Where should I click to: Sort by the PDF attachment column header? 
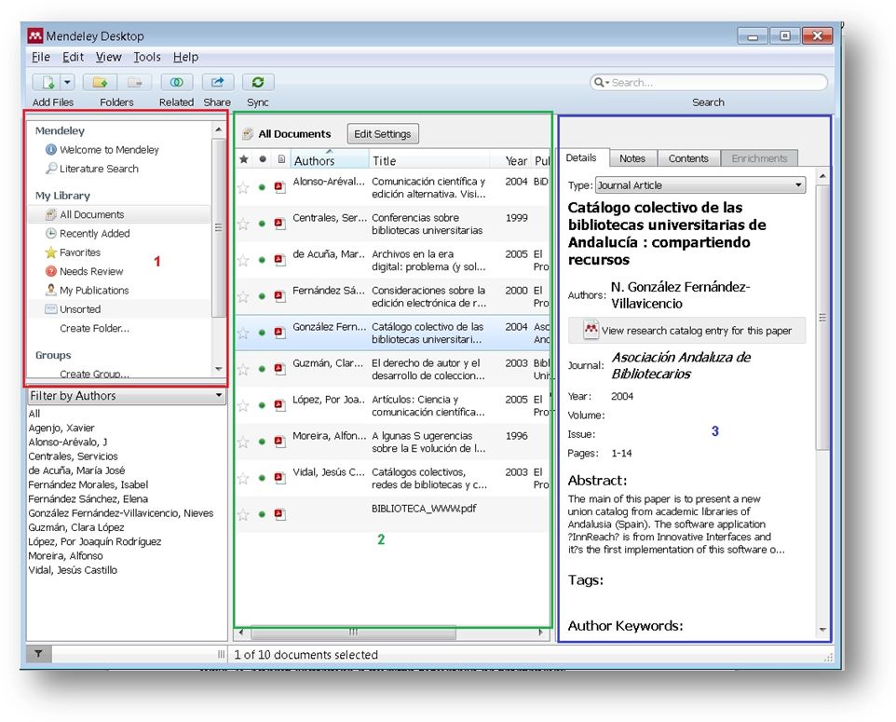pyautogui.click(x=281, y=159)
